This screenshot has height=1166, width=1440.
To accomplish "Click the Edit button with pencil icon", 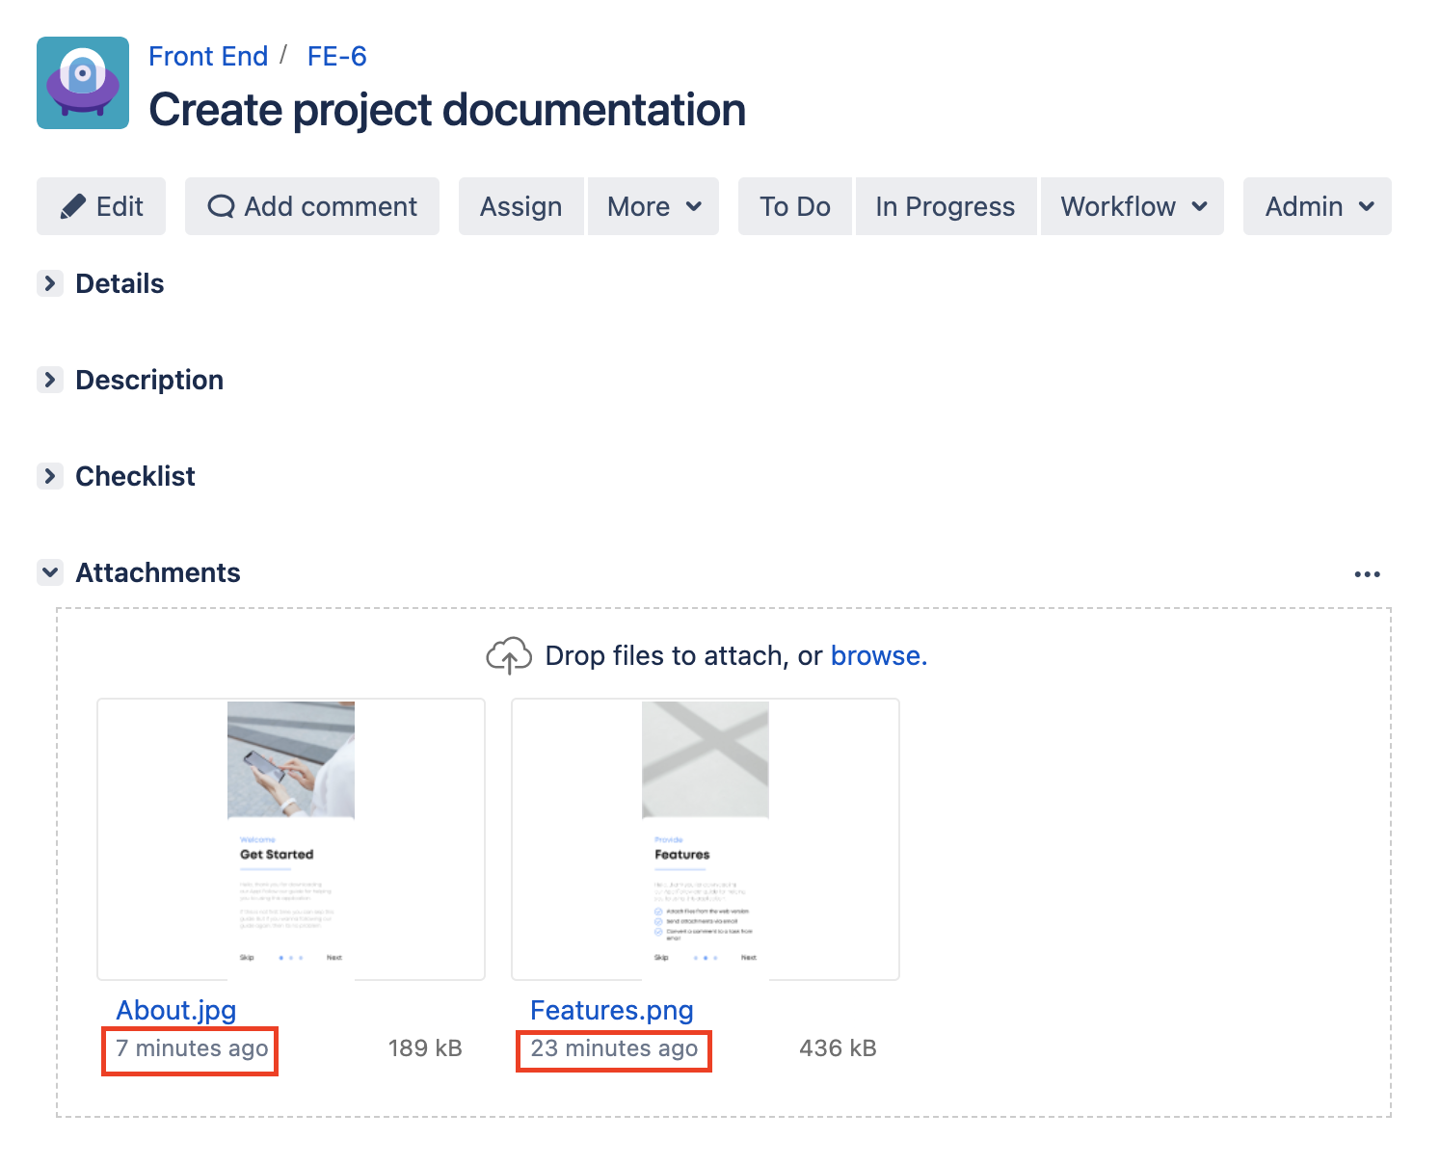I will 101,206.
